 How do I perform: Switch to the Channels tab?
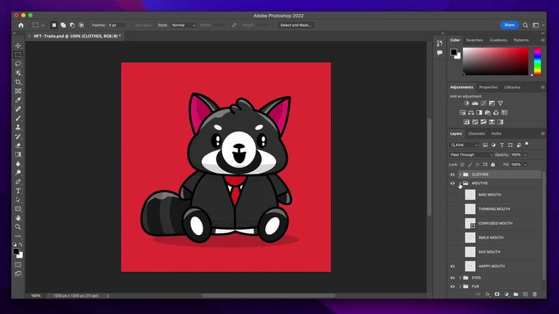477,133
